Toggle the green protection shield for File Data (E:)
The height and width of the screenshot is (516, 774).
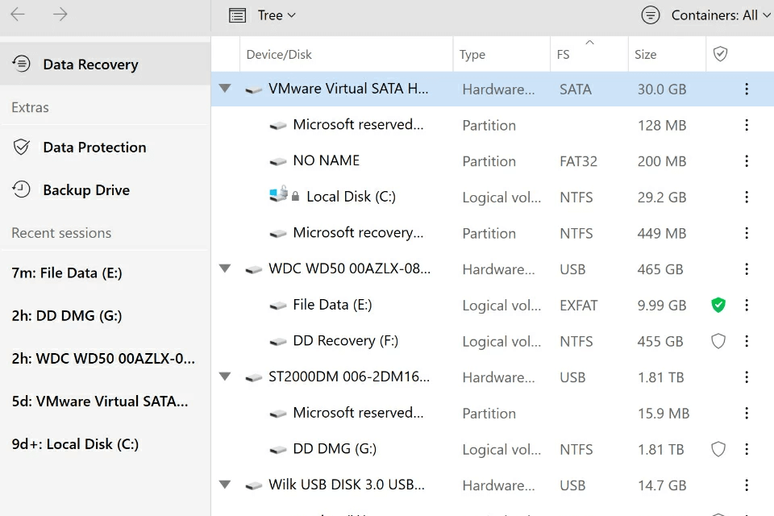click(x=718, y=306)
